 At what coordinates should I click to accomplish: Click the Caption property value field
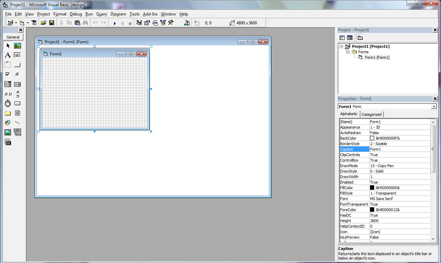point(400,149)
